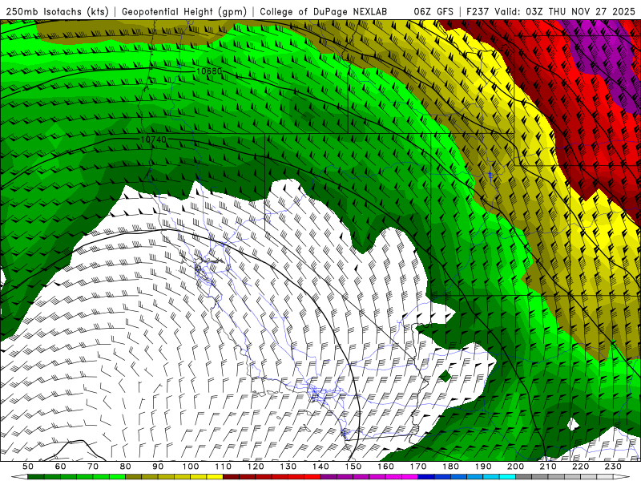Click the 'Valid: 03Z THU NOV 27 2025' text
The height and width of the screenshot is (481, 641).
pos(564,12)
